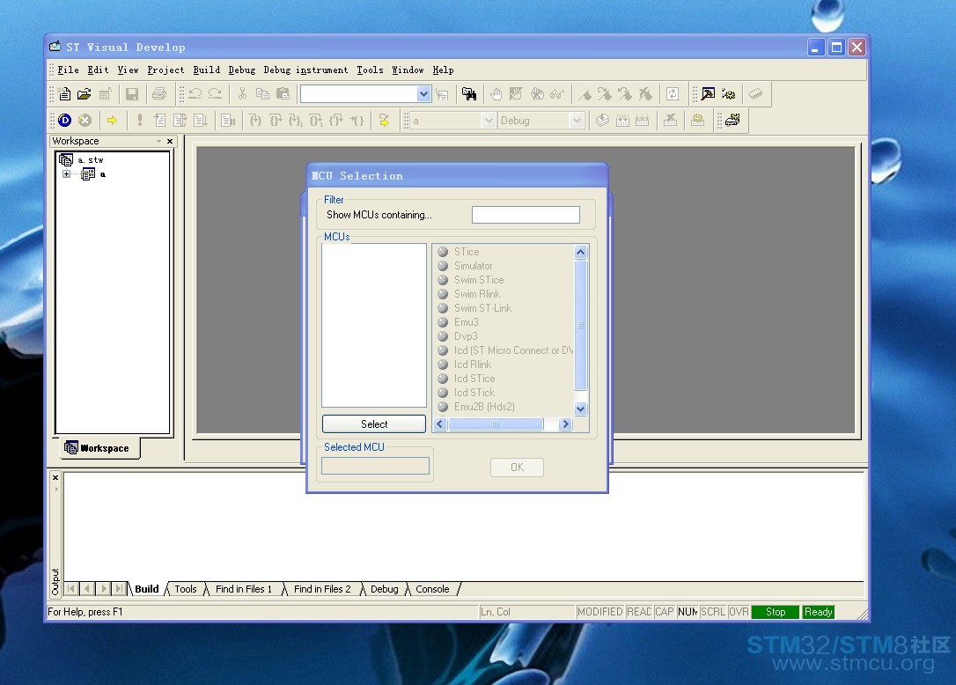Click the drive with gear icon
The image size is (956, 685).
[732, 120]
